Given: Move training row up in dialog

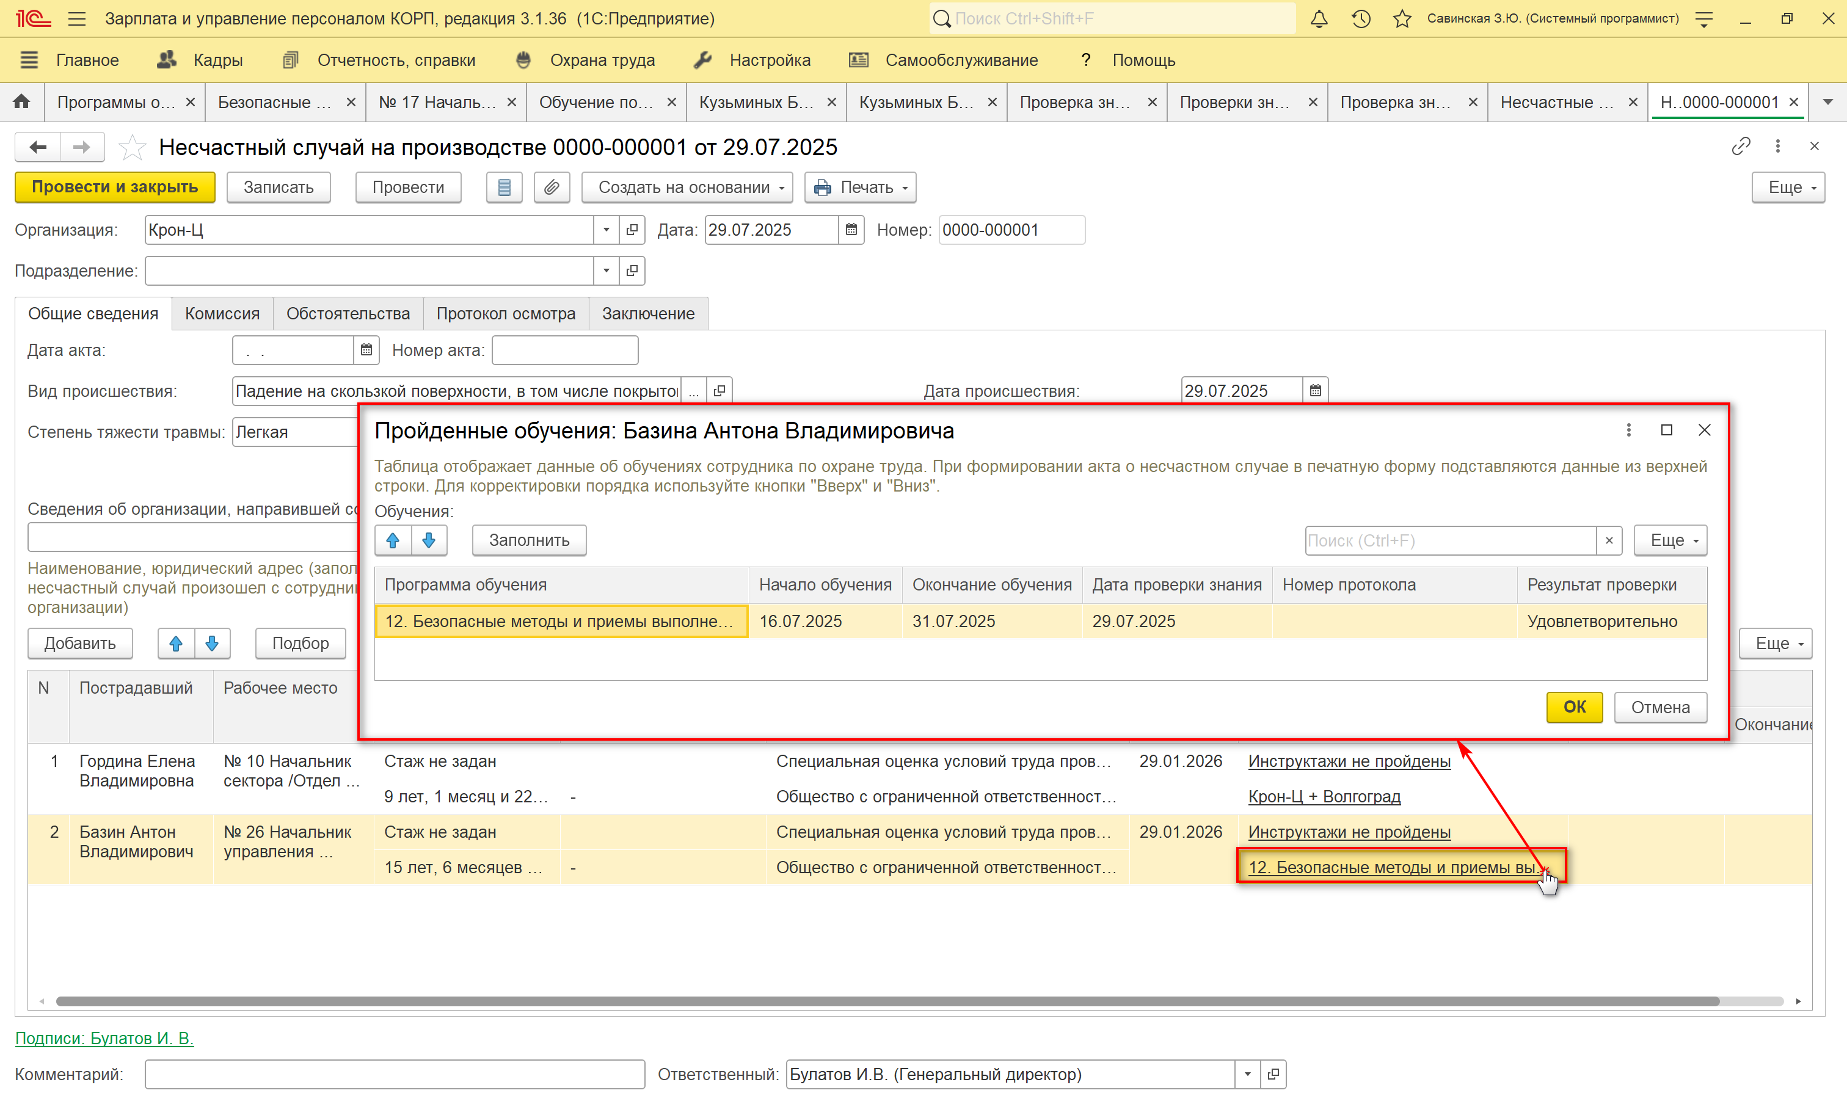Looking at the screenshot, I should pos(393,540).
